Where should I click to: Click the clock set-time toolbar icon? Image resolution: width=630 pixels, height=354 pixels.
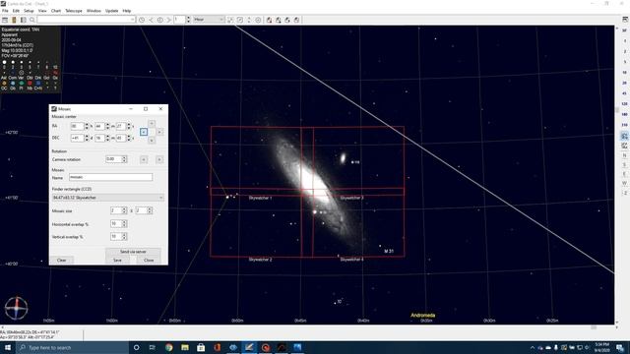point(142,20)
